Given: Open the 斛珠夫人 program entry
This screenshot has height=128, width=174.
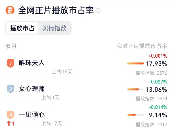Looking at the screenshot, I should coord(32,63).
